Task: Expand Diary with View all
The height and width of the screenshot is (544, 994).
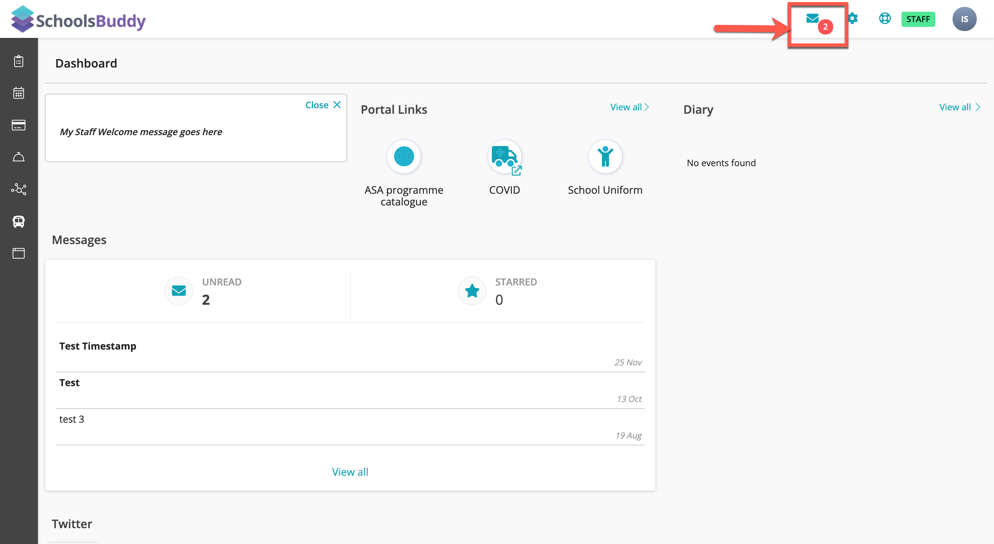Action: click(959, 107)
